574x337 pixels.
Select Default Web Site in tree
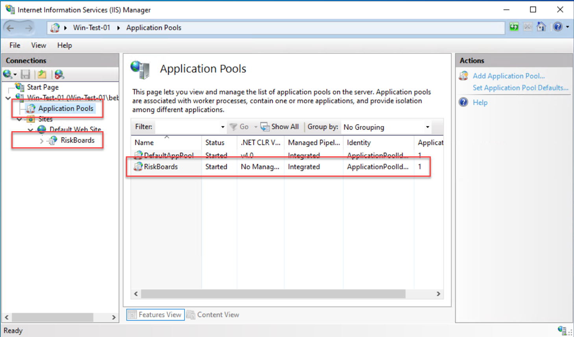75,129
